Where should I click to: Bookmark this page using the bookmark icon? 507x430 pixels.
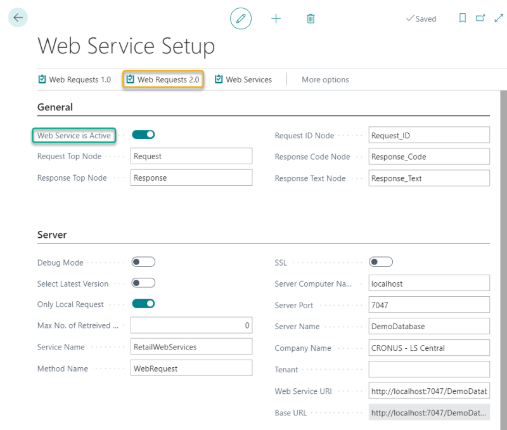(x=462, y=18)
